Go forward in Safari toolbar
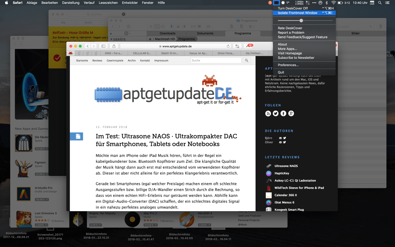This screenshot has width=395, height=247. pos(94,46)
